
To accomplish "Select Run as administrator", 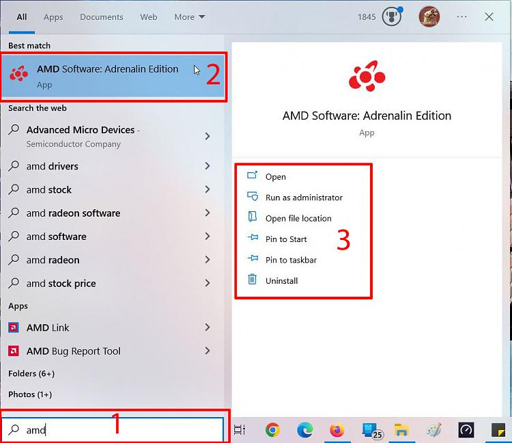I will click(x=304, y=198).
